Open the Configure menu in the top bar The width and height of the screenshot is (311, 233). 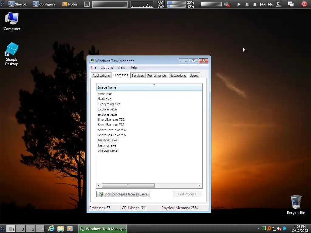tap(44, 4)
